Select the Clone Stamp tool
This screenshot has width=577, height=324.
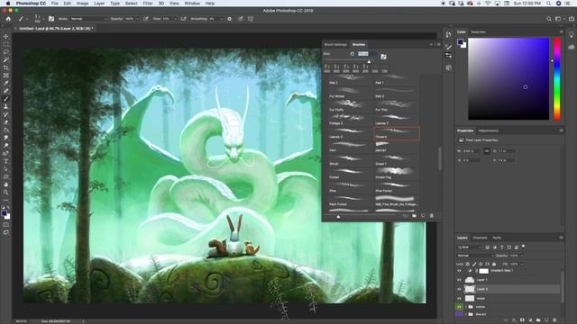pos(6,106)
